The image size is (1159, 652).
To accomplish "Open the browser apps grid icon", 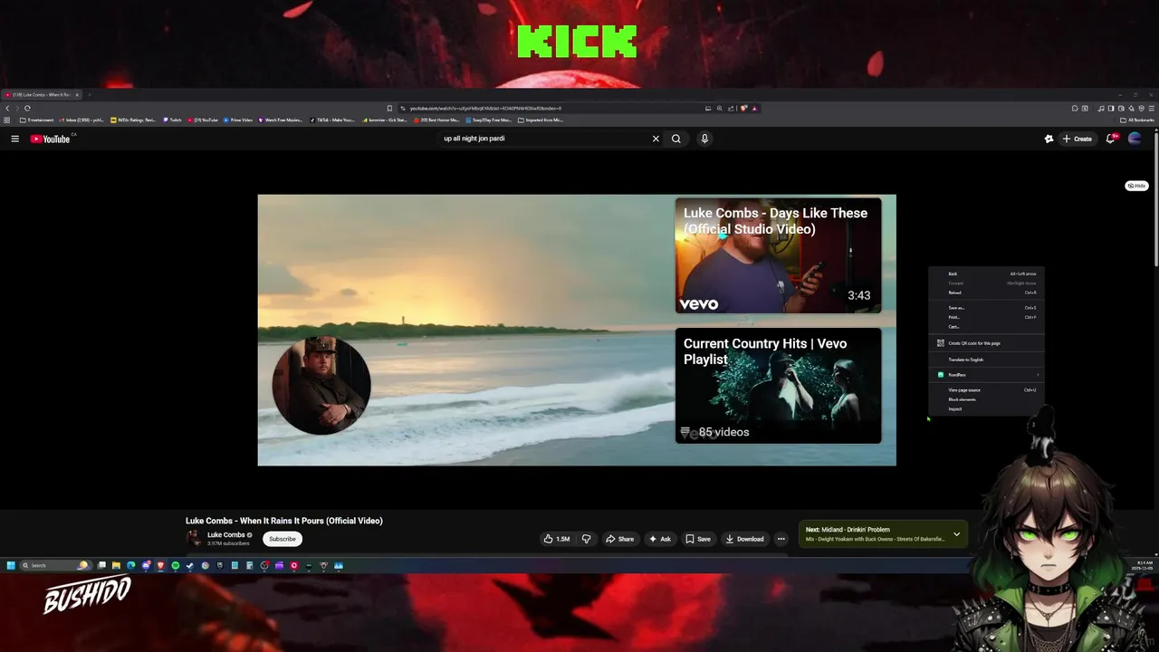I will click(x=7, y=120).
